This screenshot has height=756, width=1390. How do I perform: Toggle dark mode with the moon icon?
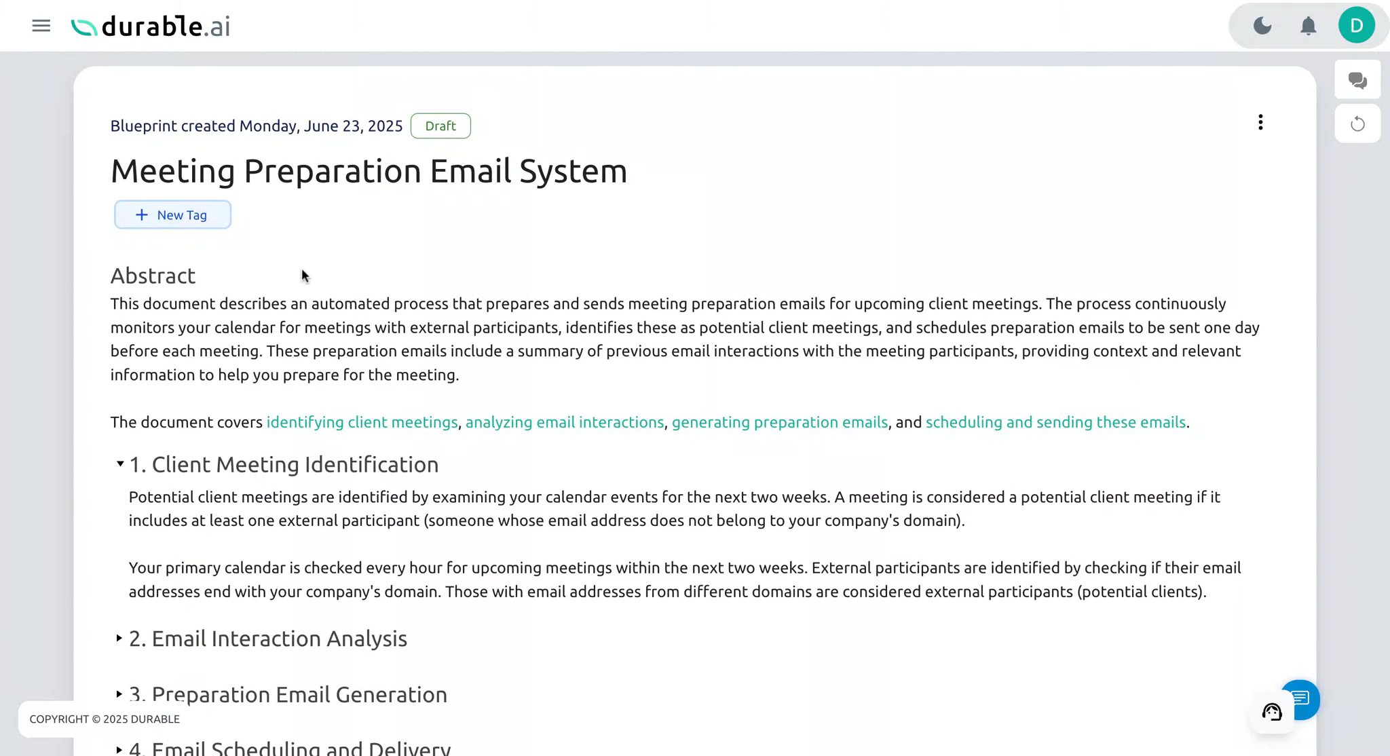point(1262,25)
